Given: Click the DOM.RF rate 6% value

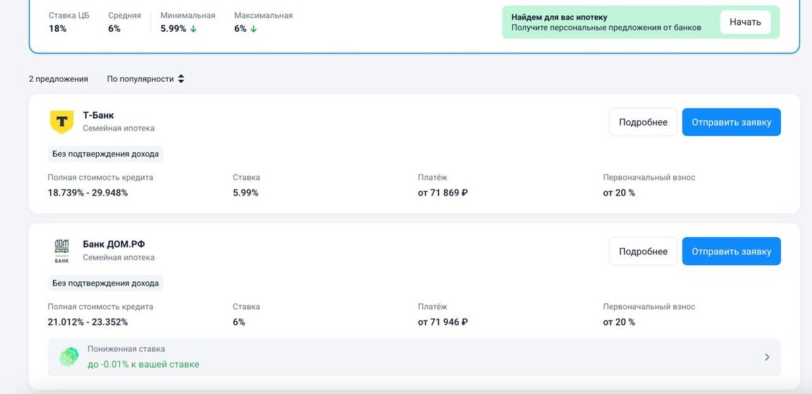Looking at the screenshot, I should (239, 322).
